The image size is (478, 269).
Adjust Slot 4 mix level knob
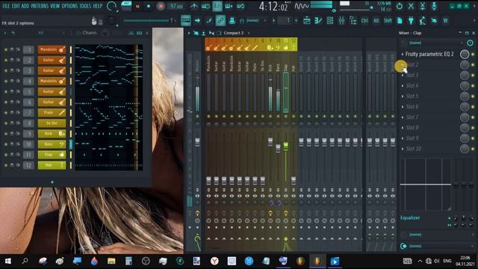click(x=465, y=86)
